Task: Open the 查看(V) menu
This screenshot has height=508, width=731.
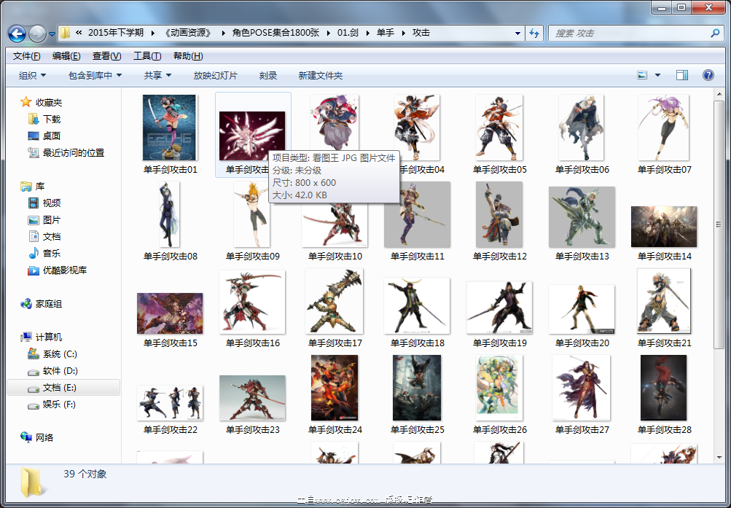Action: (x=106, y=56)
